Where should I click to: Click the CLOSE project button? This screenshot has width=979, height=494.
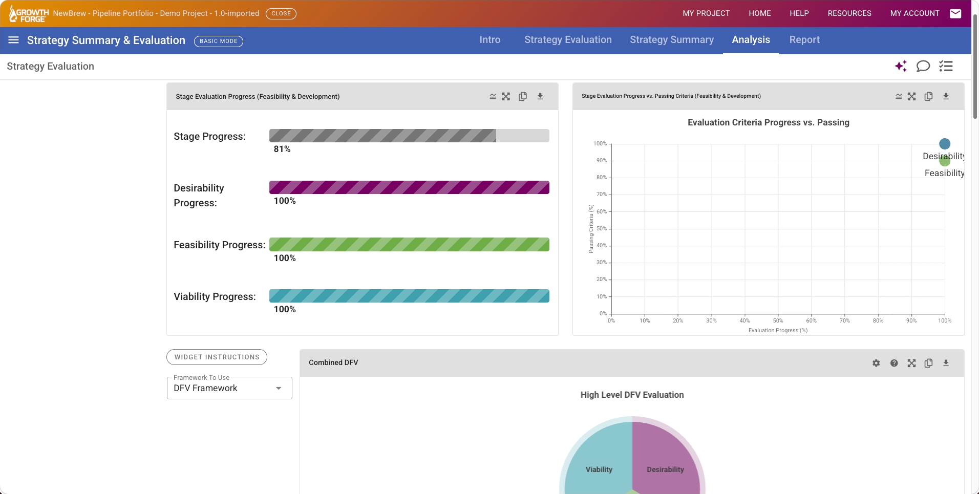click(281, 14)
